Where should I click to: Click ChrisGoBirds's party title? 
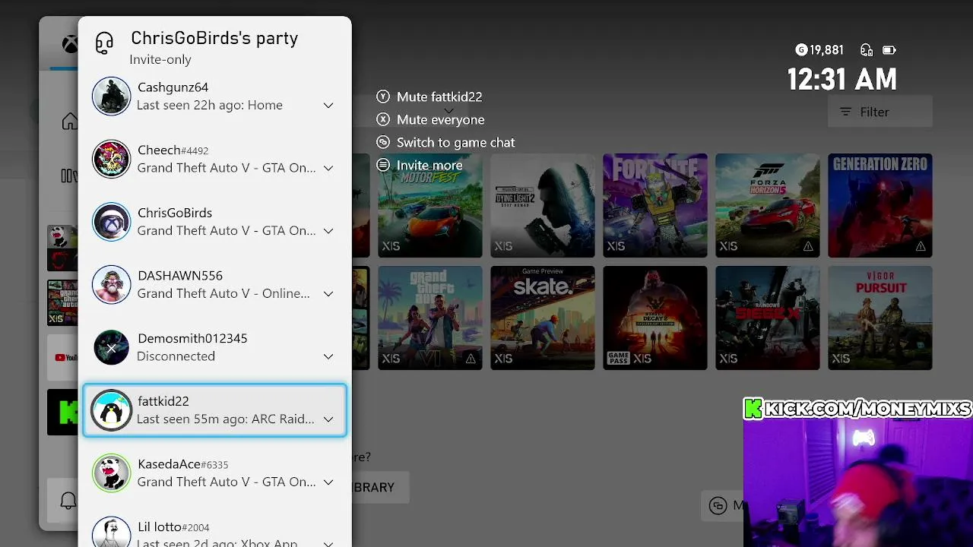tap(214, 39)
